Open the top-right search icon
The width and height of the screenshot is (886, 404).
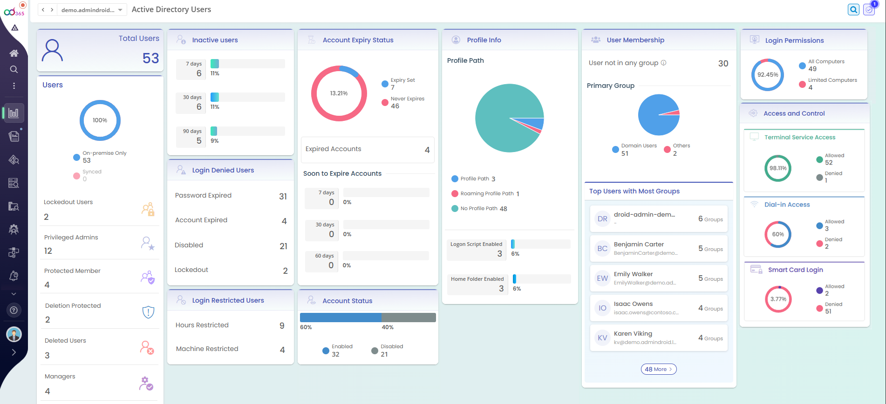click(x=853, y=10)
